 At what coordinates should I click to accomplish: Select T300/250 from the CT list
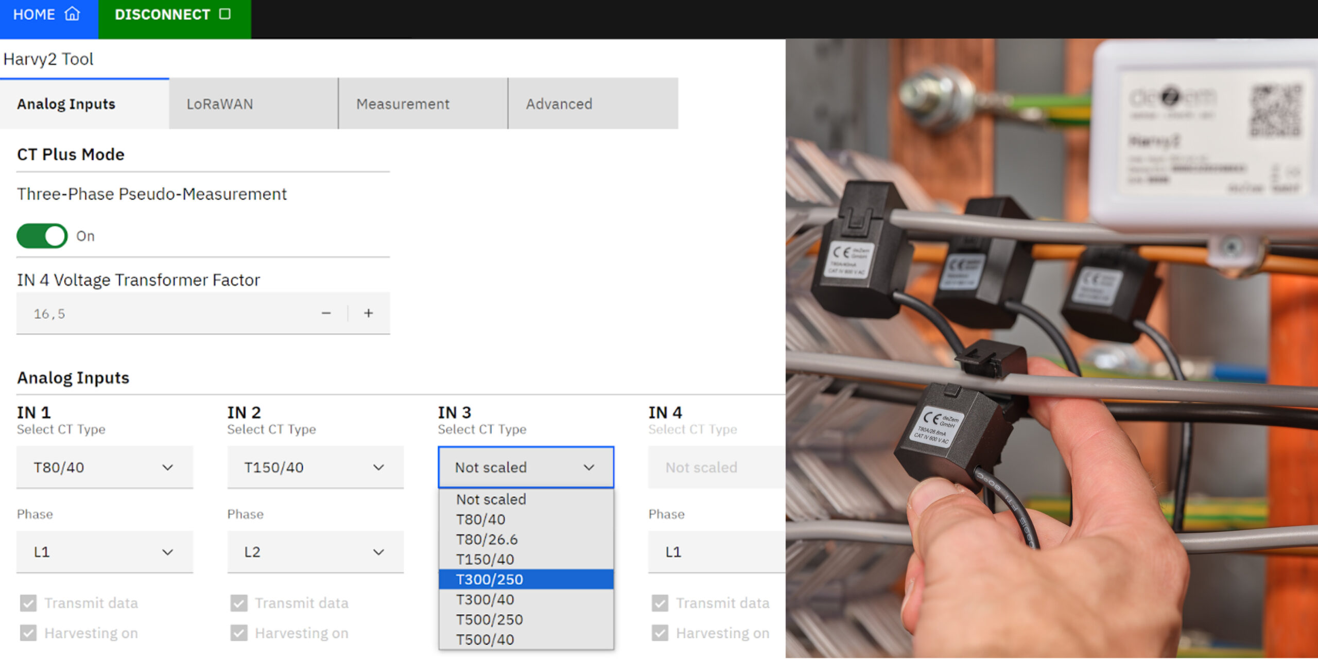click(x=525, y=579)
